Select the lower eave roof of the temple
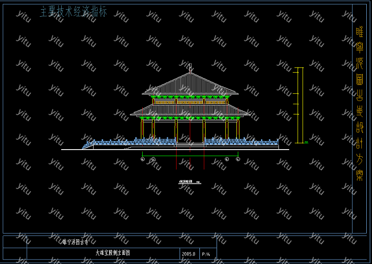Viewport: 372px width, 264px height. point(190,110)
